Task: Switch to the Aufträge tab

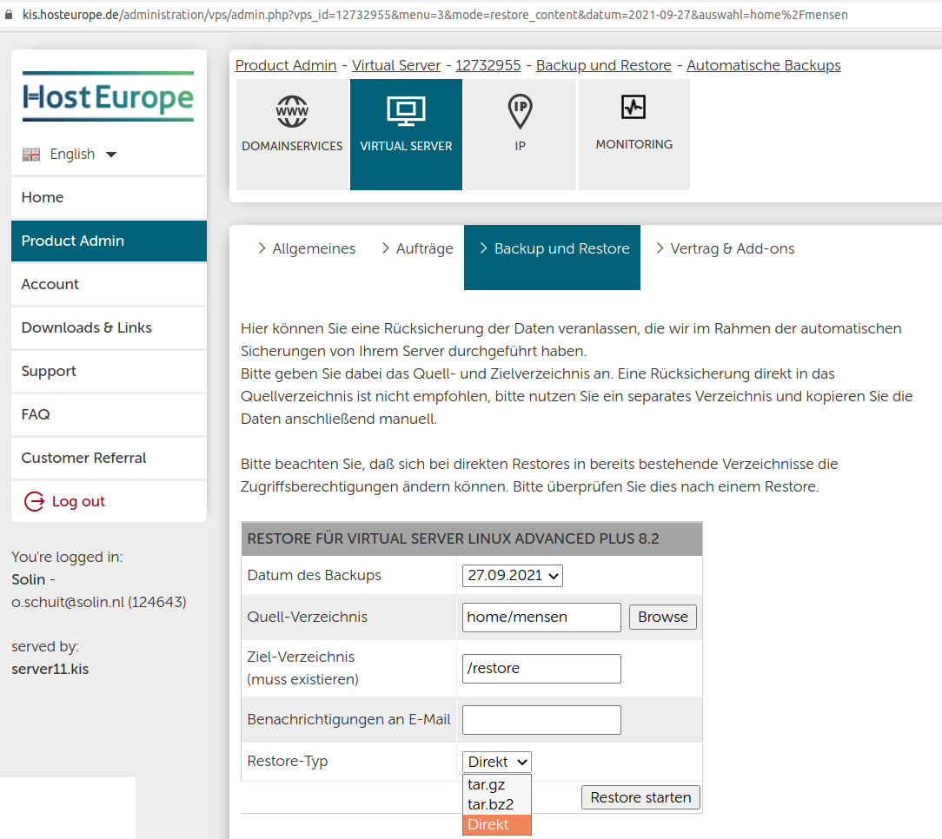Action: tap(417, 249)
